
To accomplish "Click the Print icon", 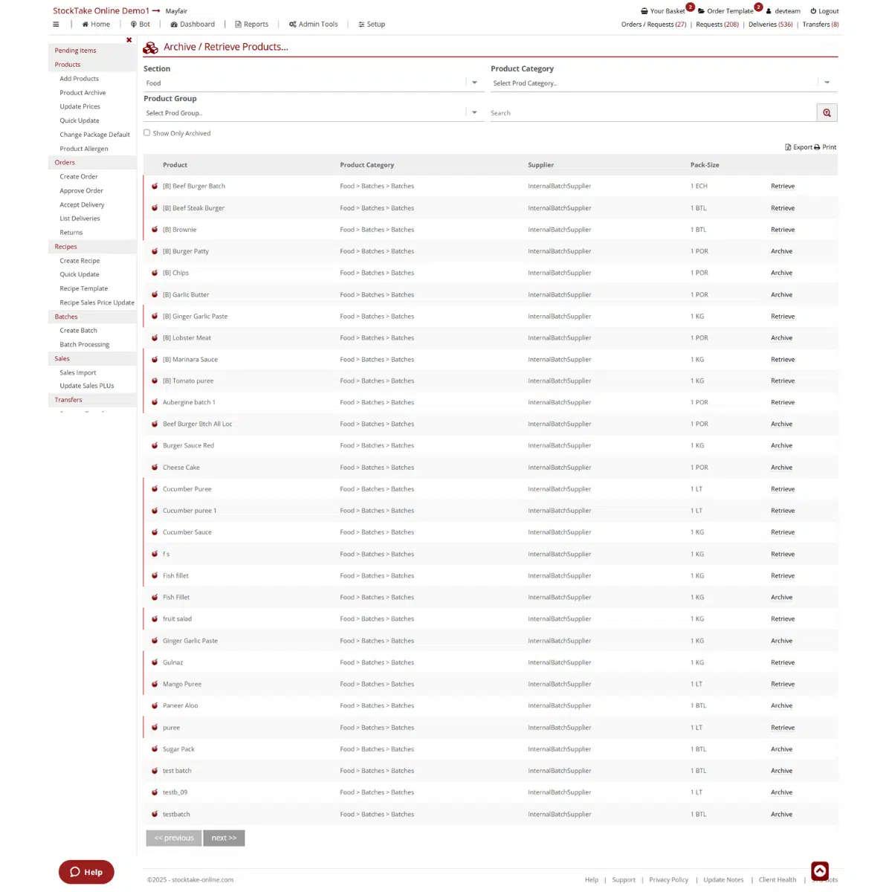I will tap(817, 147).
